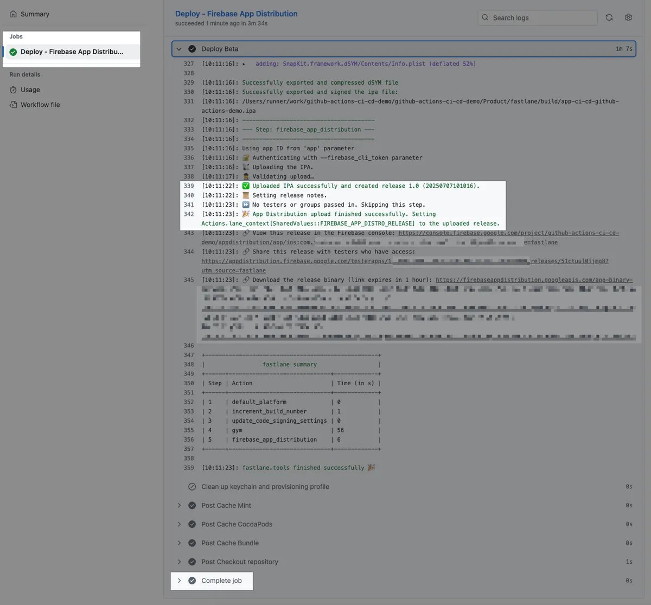The image size is (651, 605).
Task: Expand the Post Checkout repository step
Action: point(179,562)
